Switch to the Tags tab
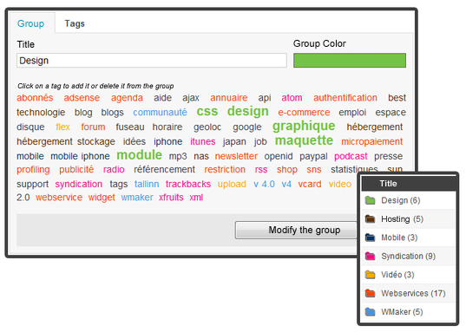Viewport: 466px width, 332px height. point(75,23)
